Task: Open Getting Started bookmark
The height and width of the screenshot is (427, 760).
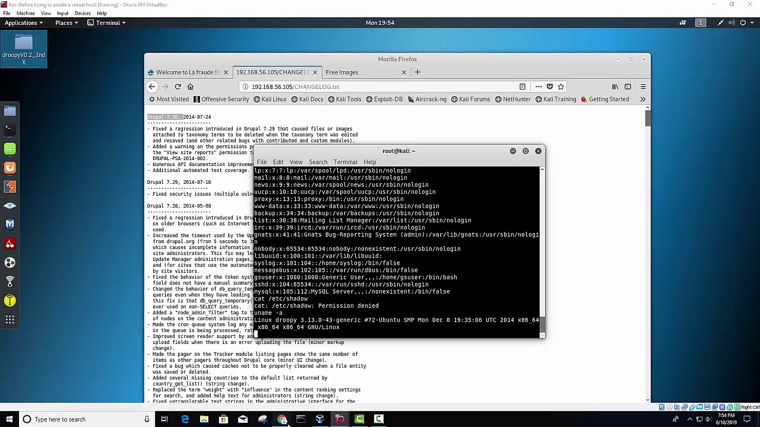Action: pos(604,99)
